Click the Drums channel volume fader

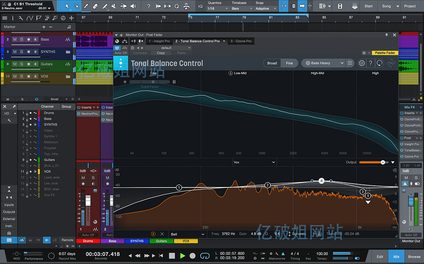[88, 201]
